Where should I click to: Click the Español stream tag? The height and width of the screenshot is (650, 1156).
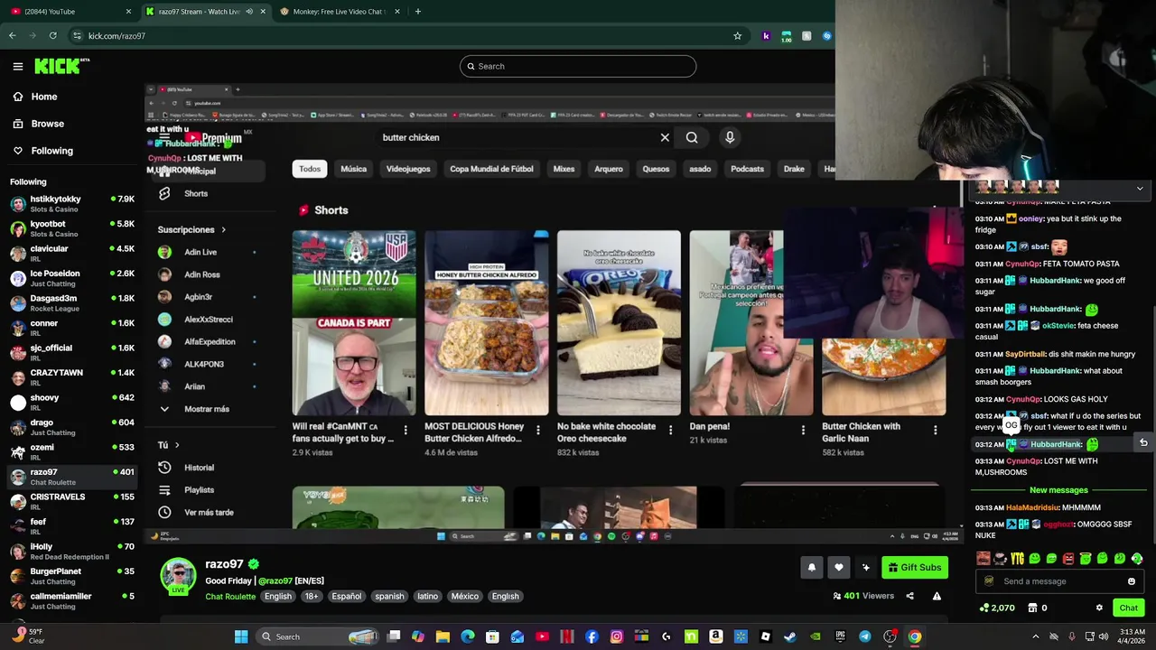(346, 597)
